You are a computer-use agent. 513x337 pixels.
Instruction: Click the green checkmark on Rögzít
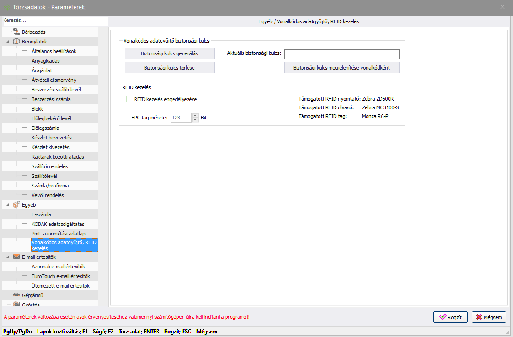(443, 317)
